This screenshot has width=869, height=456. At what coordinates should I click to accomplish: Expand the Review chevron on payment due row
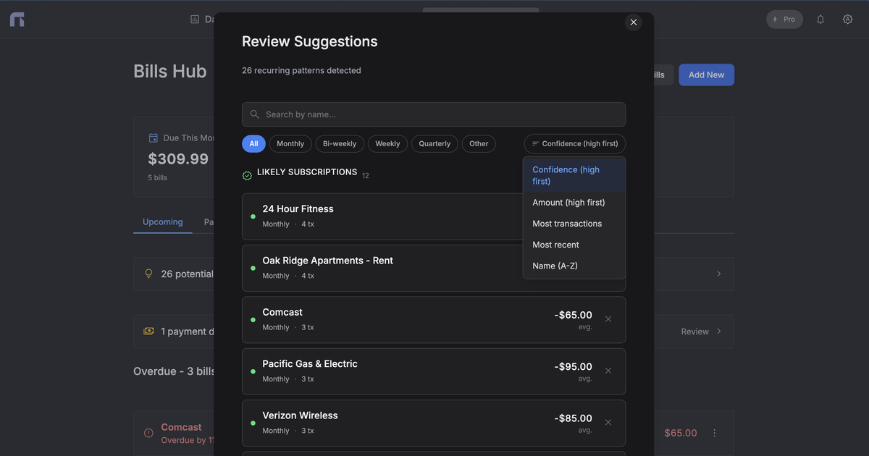point(718,331)
